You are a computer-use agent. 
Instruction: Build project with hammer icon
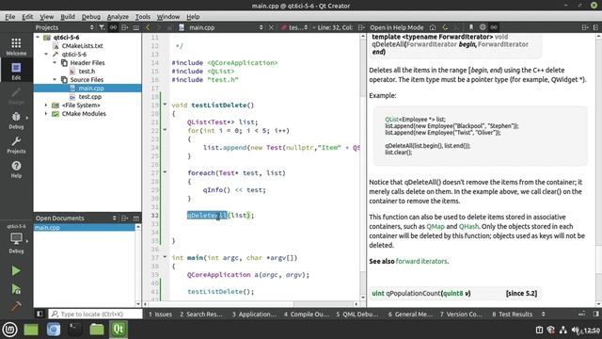point(16,306)
